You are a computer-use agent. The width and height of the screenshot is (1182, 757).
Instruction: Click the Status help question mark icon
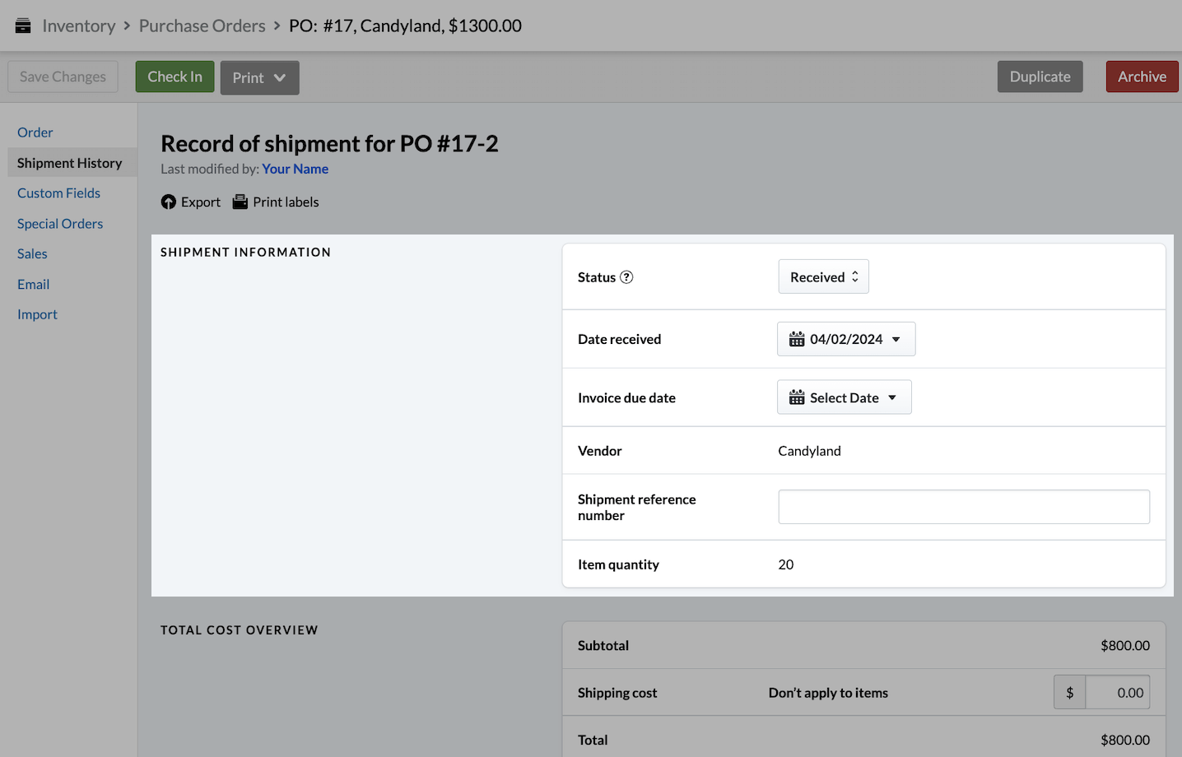pyautogui.click(x=626, y=277)
